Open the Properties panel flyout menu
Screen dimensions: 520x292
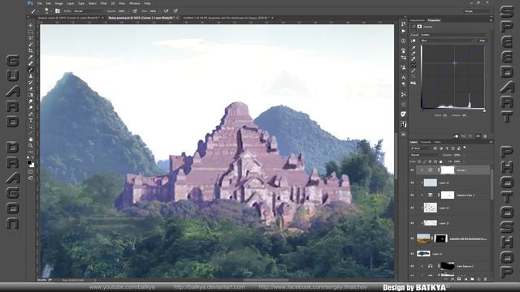491,20
